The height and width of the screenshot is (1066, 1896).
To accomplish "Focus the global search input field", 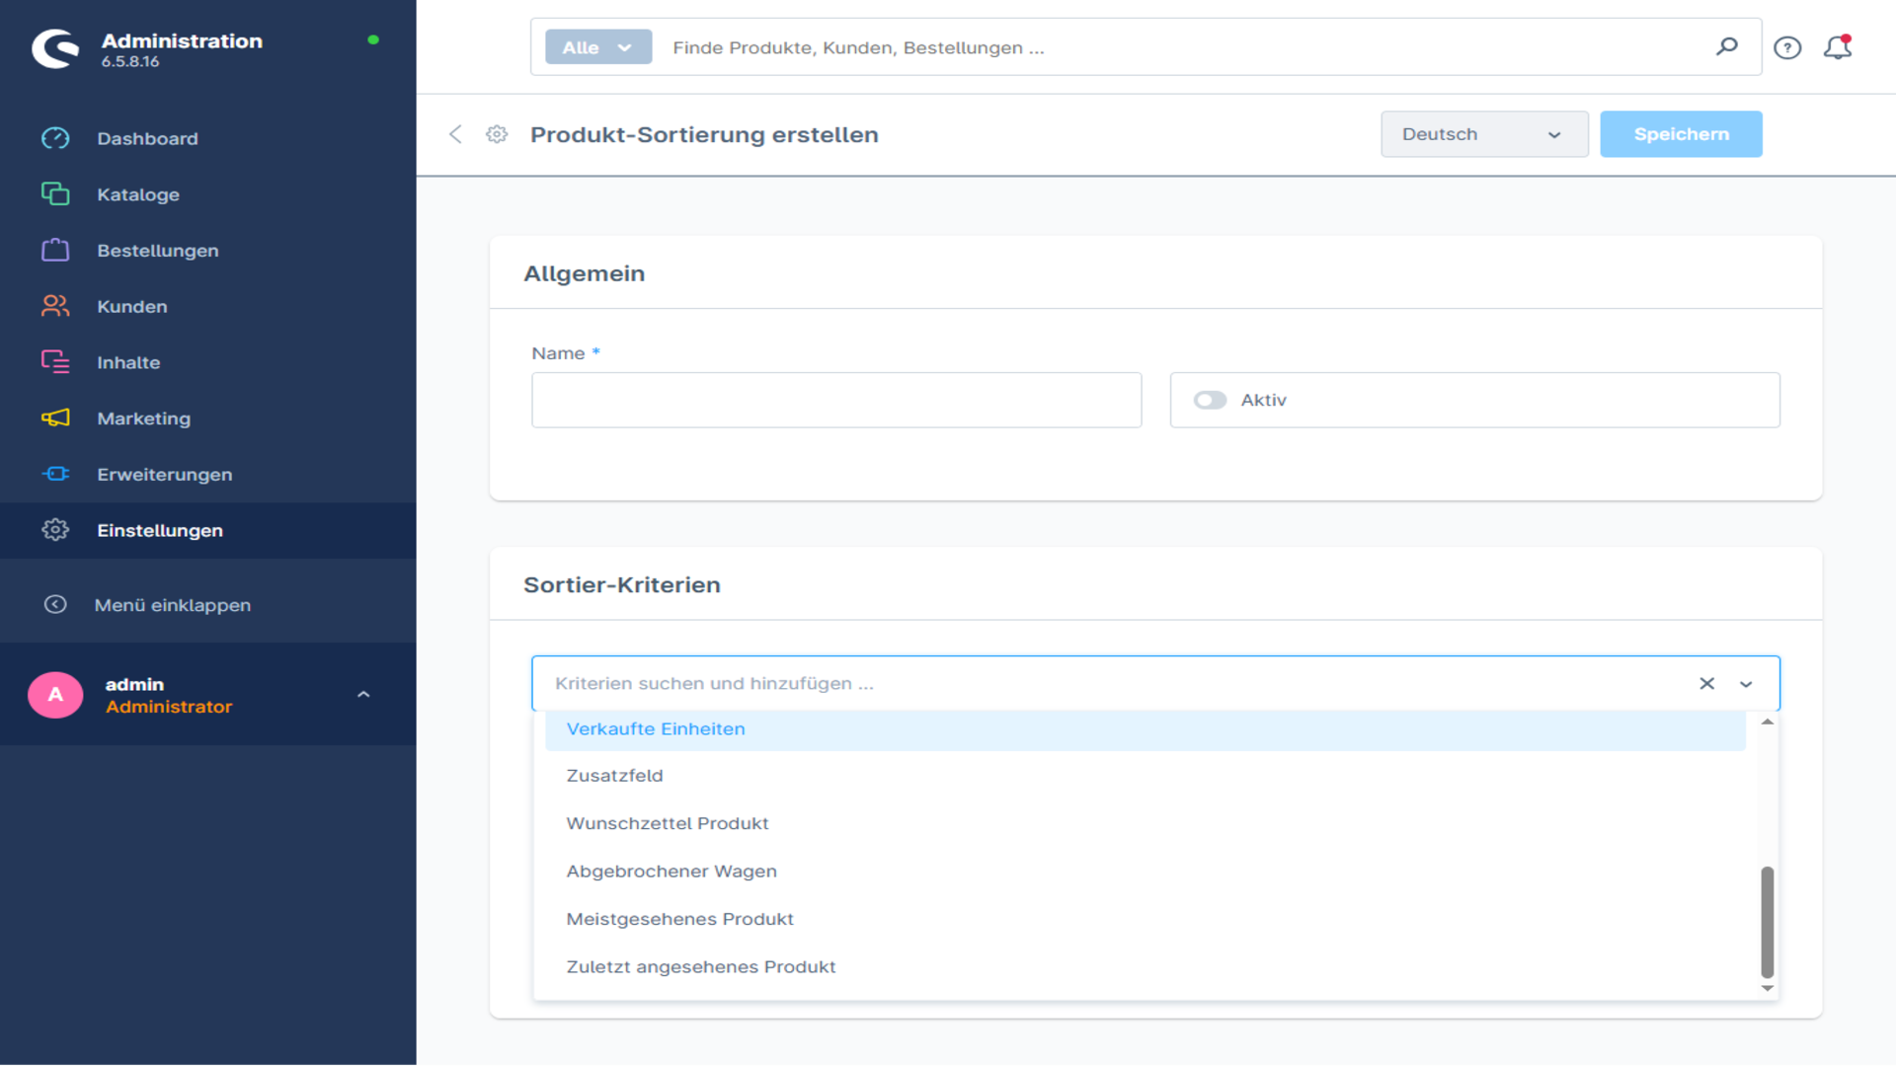I will tap(1185, 47).
